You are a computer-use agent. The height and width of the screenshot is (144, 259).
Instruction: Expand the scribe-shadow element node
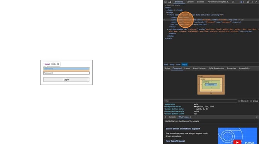(x=168, y=29)
